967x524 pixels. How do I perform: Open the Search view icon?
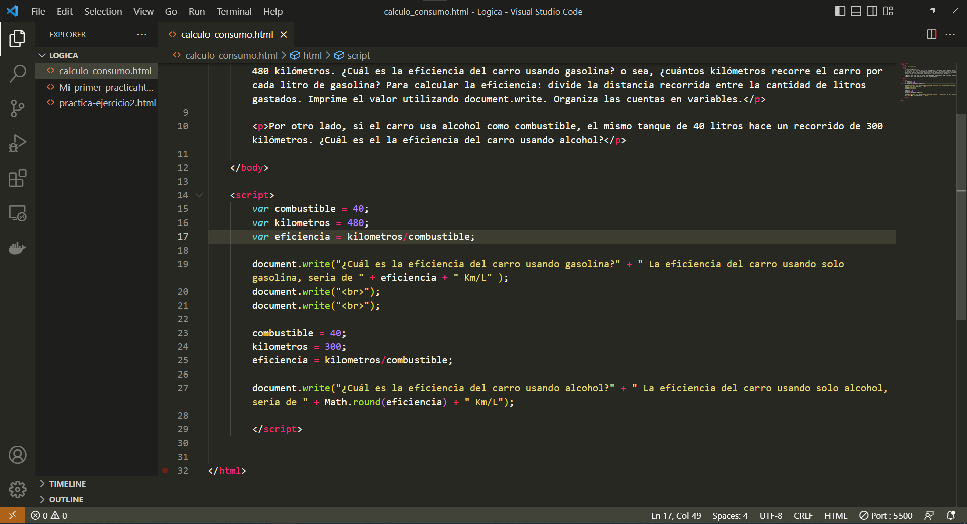(17, 73)
